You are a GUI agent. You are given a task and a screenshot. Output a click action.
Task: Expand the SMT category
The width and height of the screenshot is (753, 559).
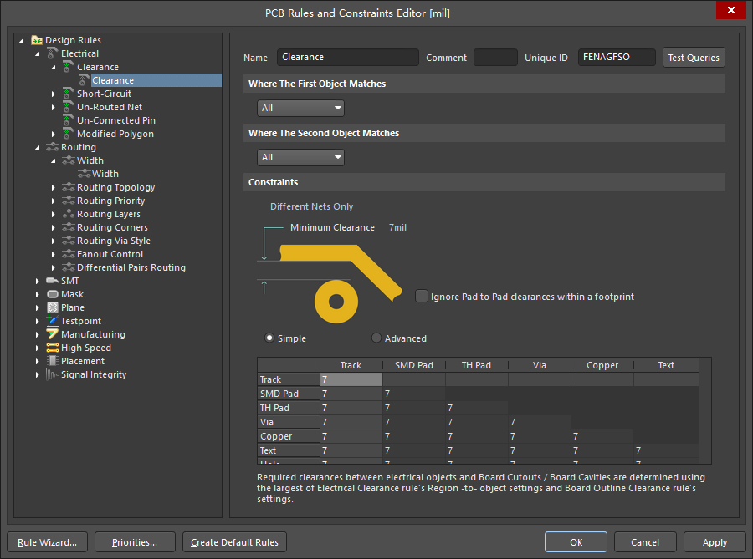pos(37,281)
